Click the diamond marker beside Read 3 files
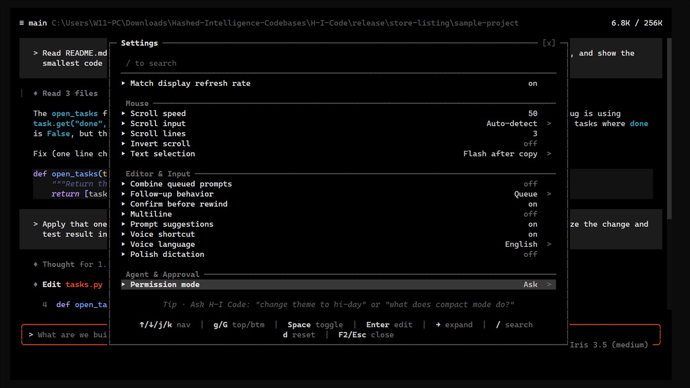Viewport: 690px width, 388px height. (x=36, y=93)
